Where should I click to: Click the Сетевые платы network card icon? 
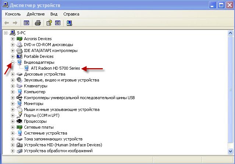tap(19, 127)
